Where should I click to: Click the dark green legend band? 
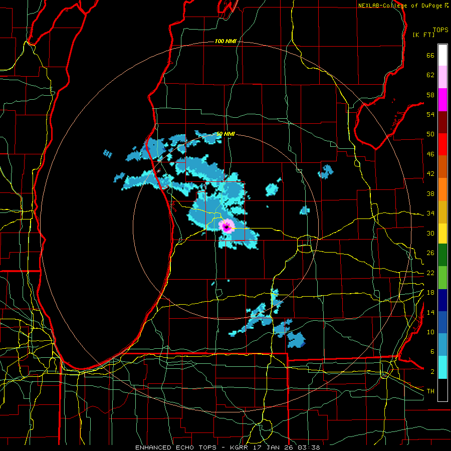pos(442,255)
